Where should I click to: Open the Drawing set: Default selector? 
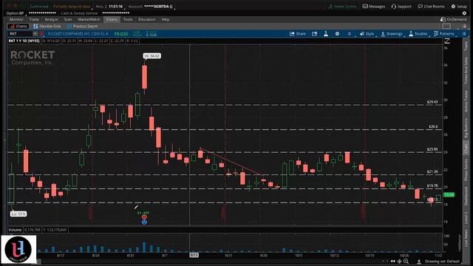(x=442, y=262)
